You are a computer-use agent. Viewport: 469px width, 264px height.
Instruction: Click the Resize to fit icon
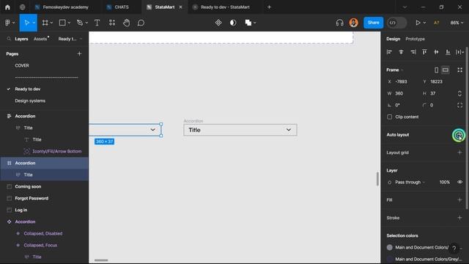pyautogui.click(x=459, y=70)
